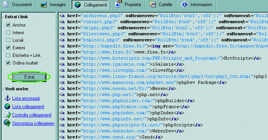Select the phpDev Package link line
268x140 pixels.
(143, 83)
